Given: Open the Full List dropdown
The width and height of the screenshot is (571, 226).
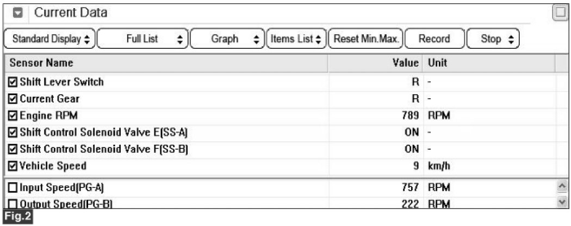Looking at the screenshot, I should pyautogui.click(x=142, y=39).
